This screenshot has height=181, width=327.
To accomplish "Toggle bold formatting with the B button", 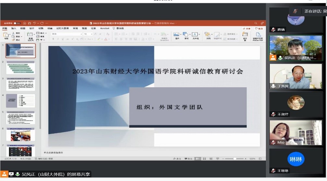I will [53, 39].
